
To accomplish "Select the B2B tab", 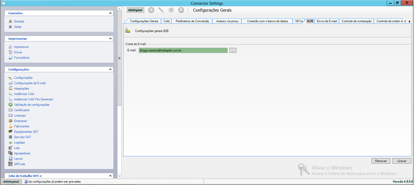I will [310, 21].
